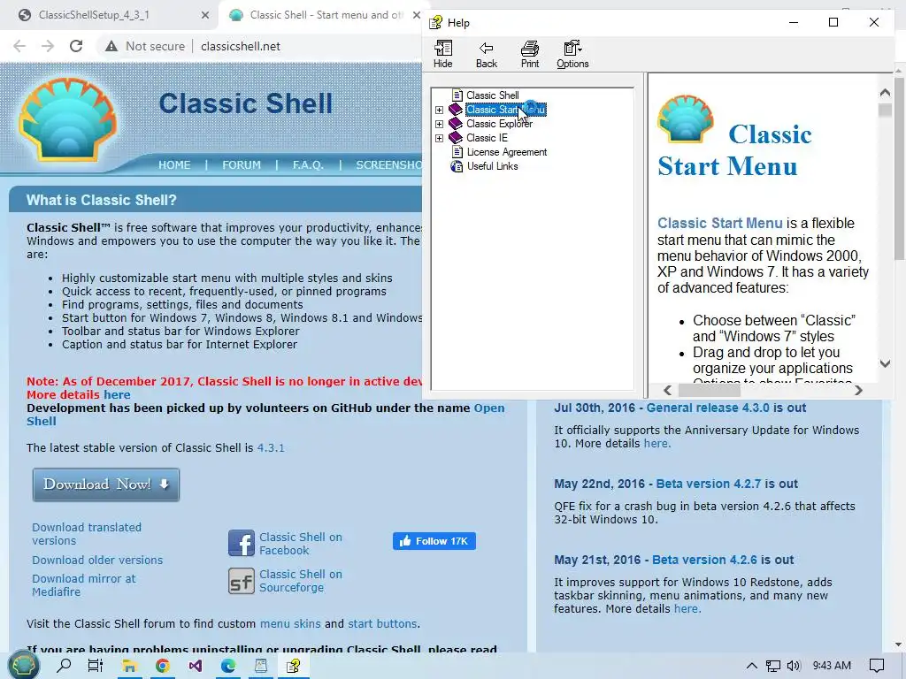Click the Print icon in Help window
This screenshot has height=679, width=906.
point(529,54)
